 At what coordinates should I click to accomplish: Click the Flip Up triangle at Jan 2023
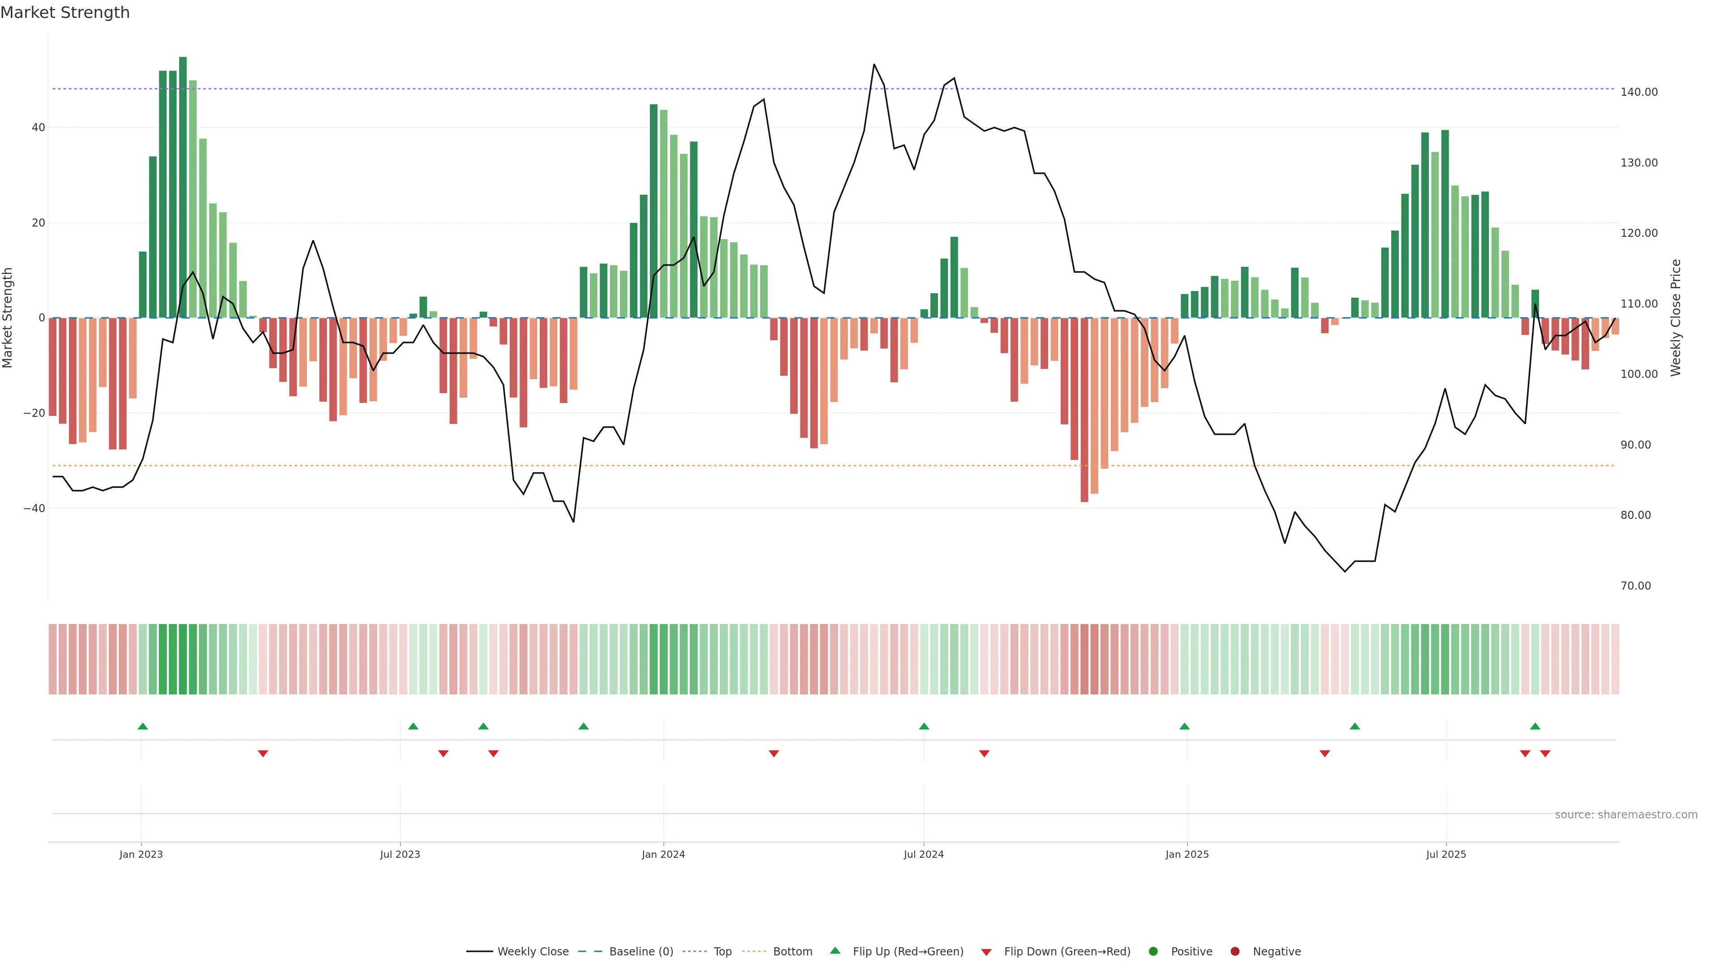pyautogui.click(x=142, y=726)
